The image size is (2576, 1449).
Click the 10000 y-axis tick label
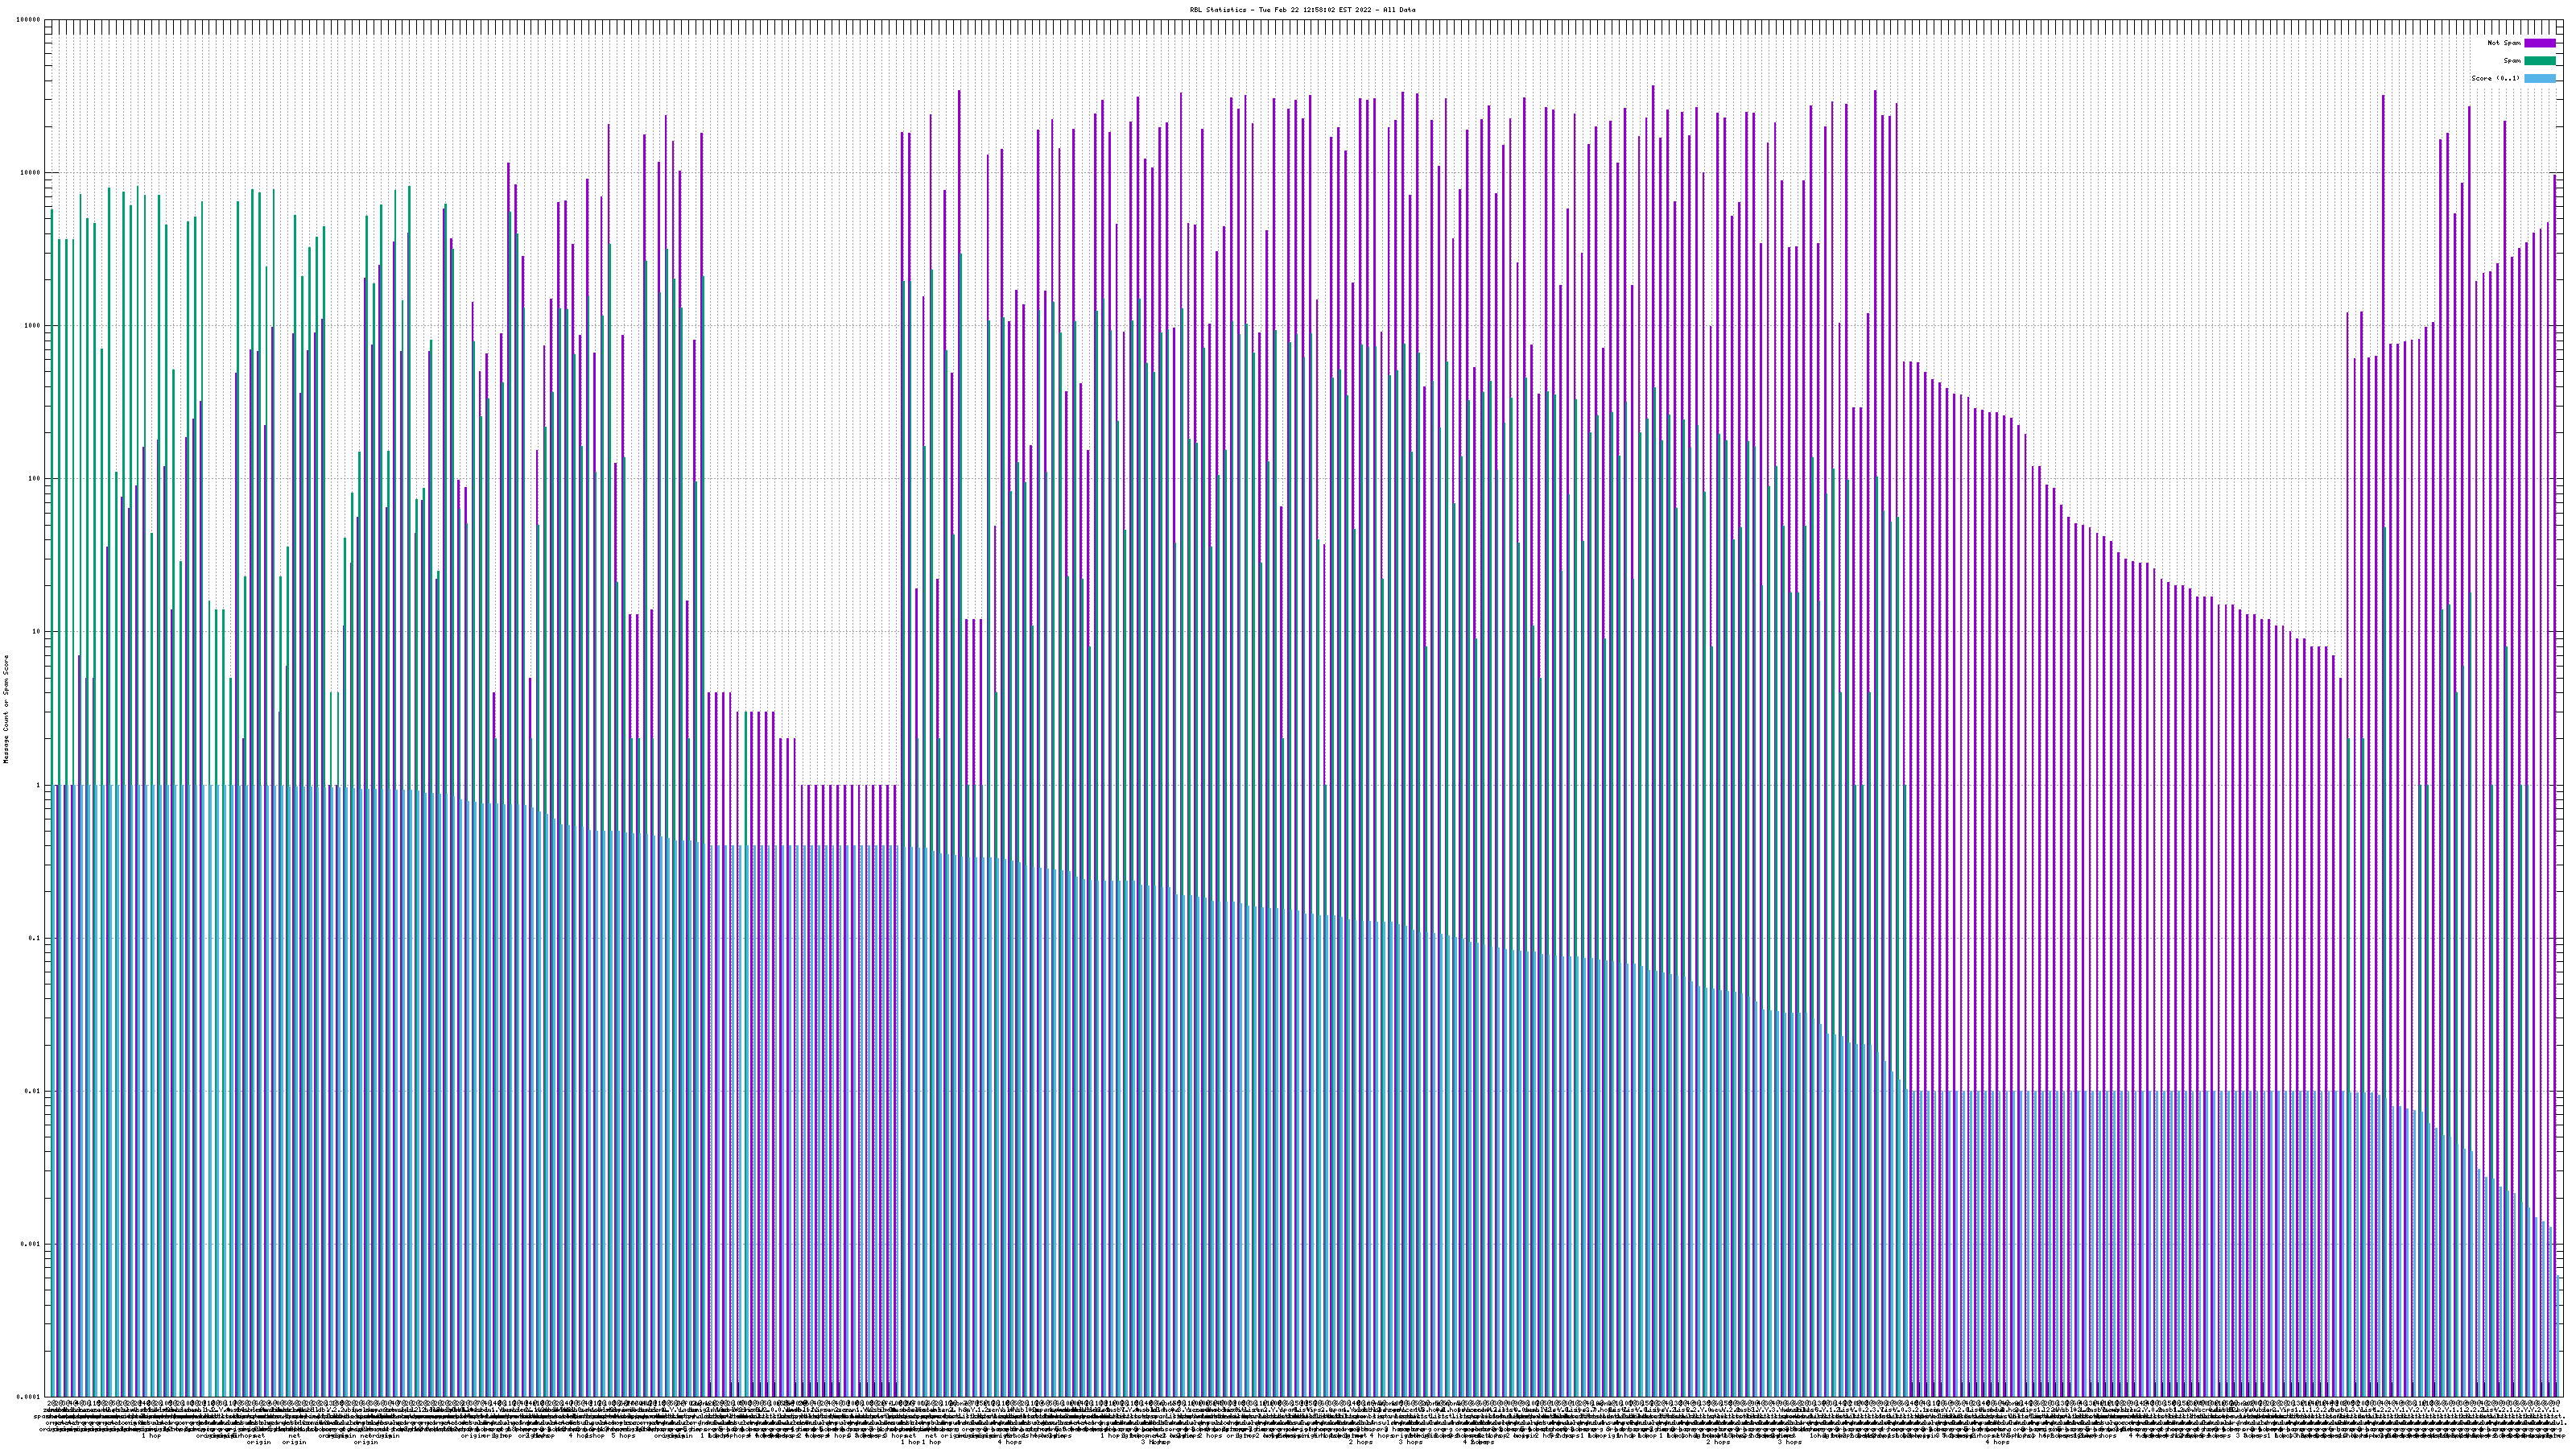point(31,173)
